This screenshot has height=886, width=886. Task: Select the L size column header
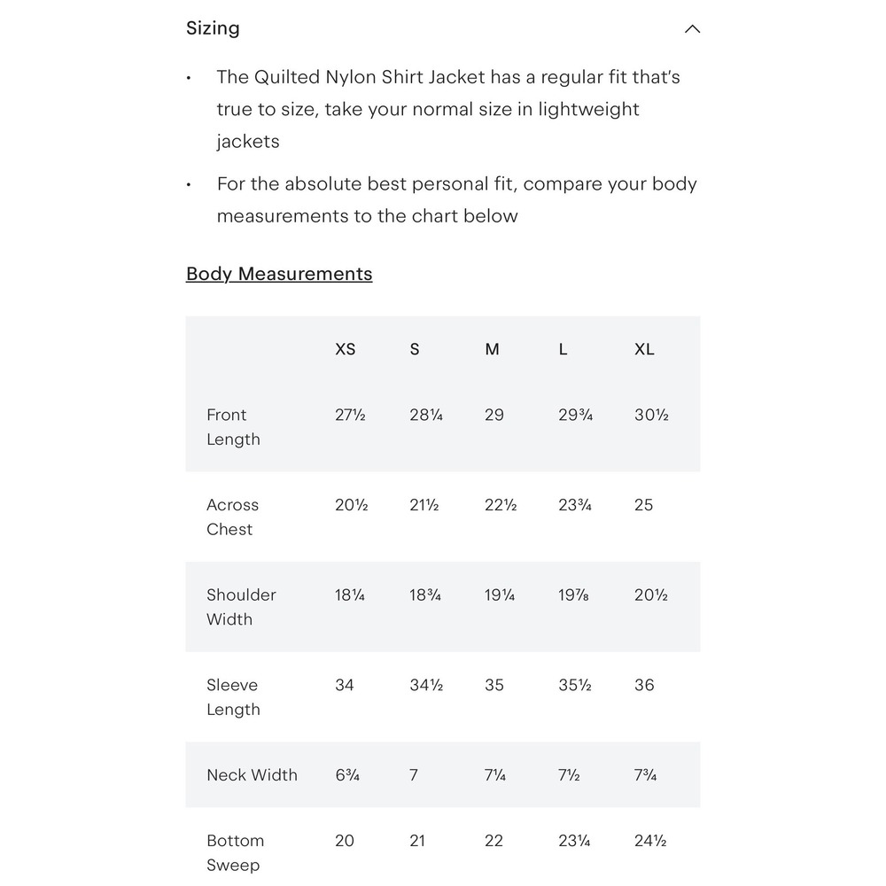pyautogui.click(x=563, y=349)
